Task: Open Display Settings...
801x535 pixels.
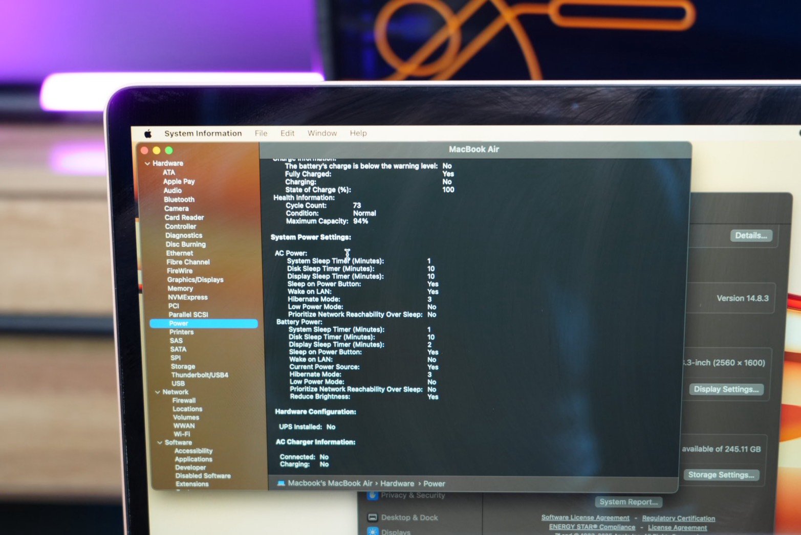Action: point(726,389)
